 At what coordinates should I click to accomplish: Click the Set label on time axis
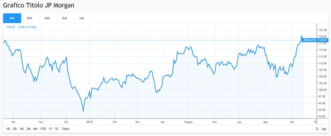[292, 122]
